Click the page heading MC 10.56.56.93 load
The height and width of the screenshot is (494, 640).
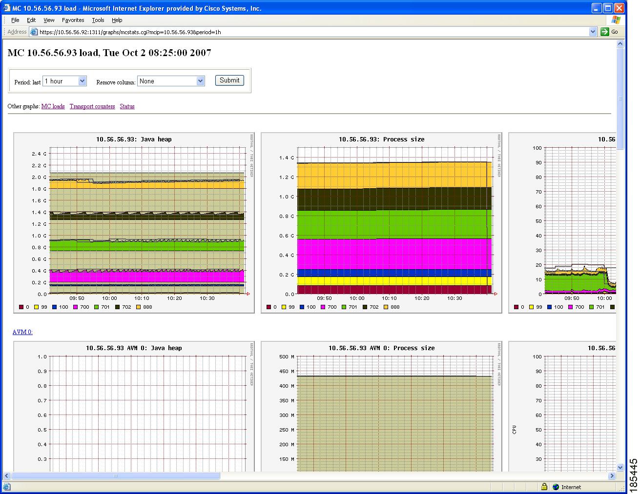pos(109,53)
